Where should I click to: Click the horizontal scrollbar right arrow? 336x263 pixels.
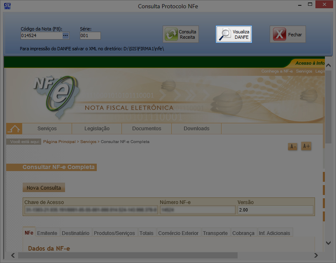pos(316,256)
